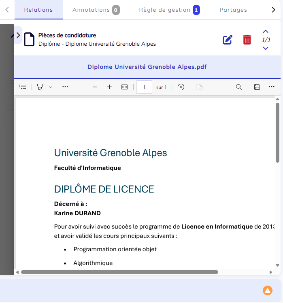Click the page number input field
Viewport: 283px width, 303px height.
[x=144, y=87]
